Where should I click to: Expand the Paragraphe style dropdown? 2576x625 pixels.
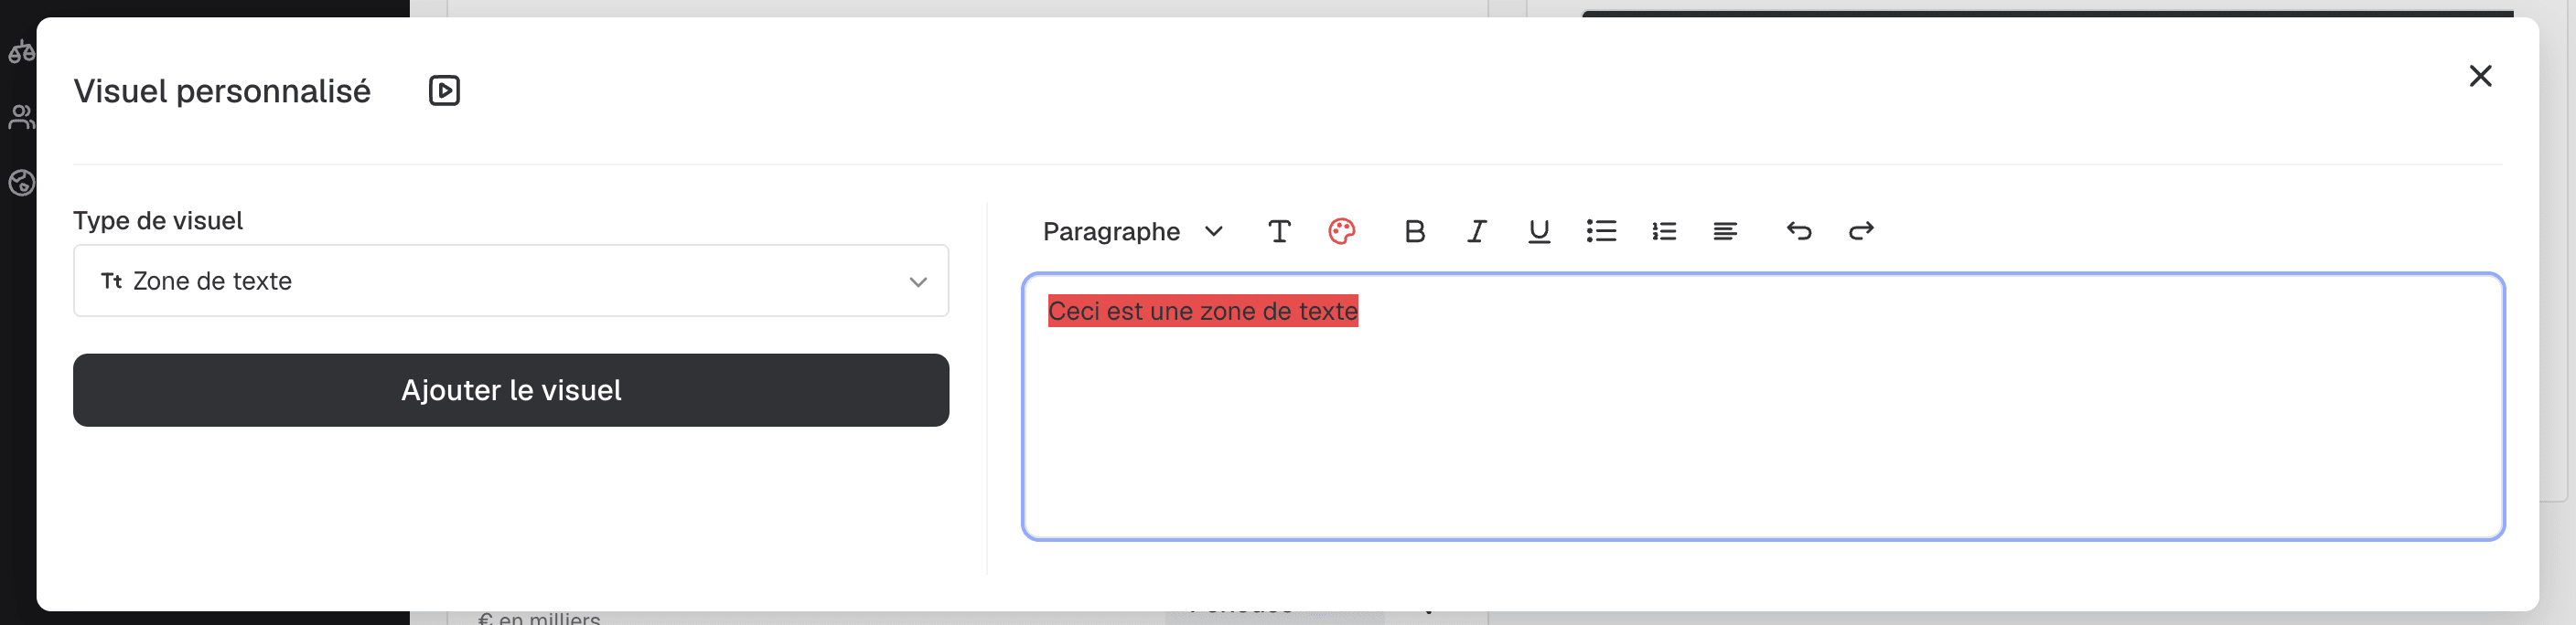1132,231
